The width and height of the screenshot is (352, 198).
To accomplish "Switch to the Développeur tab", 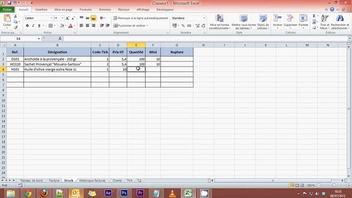I will (165, 10).
